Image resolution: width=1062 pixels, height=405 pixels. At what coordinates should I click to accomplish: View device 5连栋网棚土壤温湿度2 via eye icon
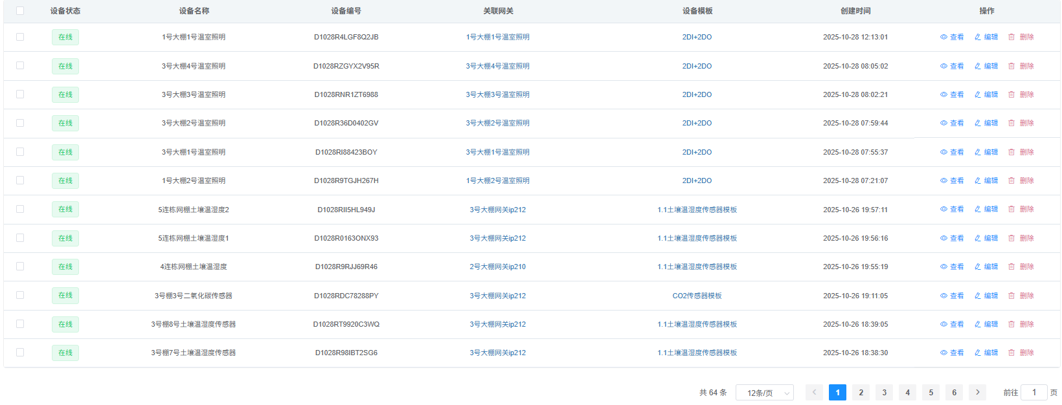[x=944, y=210]
